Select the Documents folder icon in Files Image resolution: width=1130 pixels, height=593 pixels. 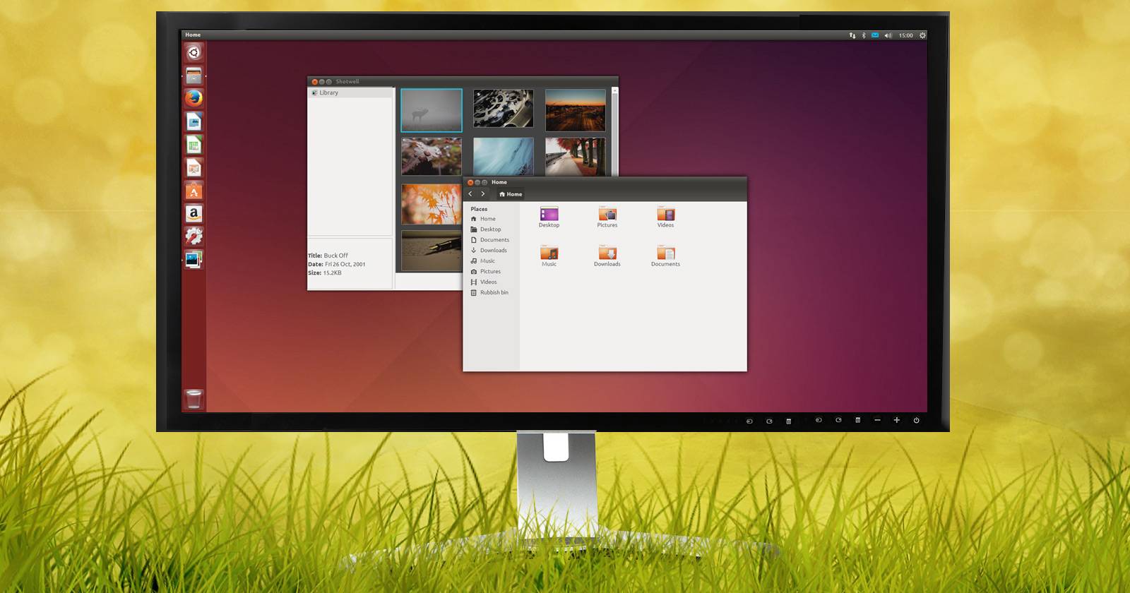pos(665,253)
